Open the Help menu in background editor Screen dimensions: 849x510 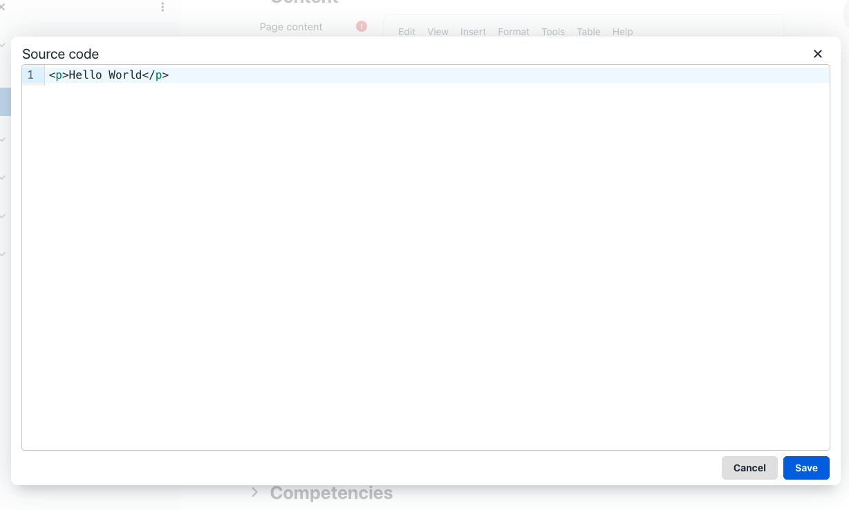tap(622, 32)
